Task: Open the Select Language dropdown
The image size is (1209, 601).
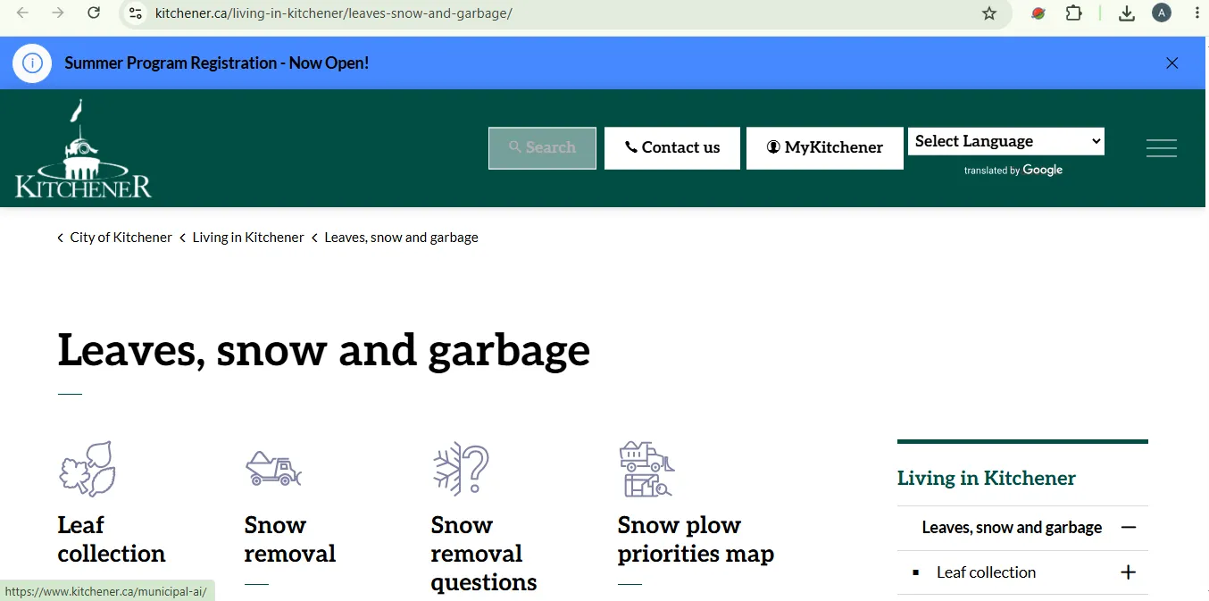Action: [x=1006, y=141]
